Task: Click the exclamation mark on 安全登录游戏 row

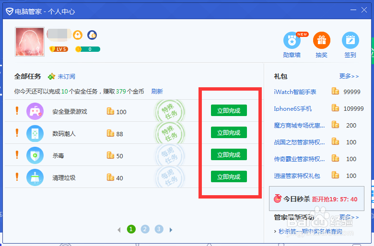Action: [17, 111]
